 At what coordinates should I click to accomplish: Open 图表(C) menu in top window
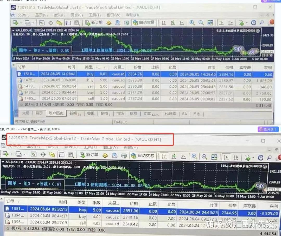coord(77,15)
